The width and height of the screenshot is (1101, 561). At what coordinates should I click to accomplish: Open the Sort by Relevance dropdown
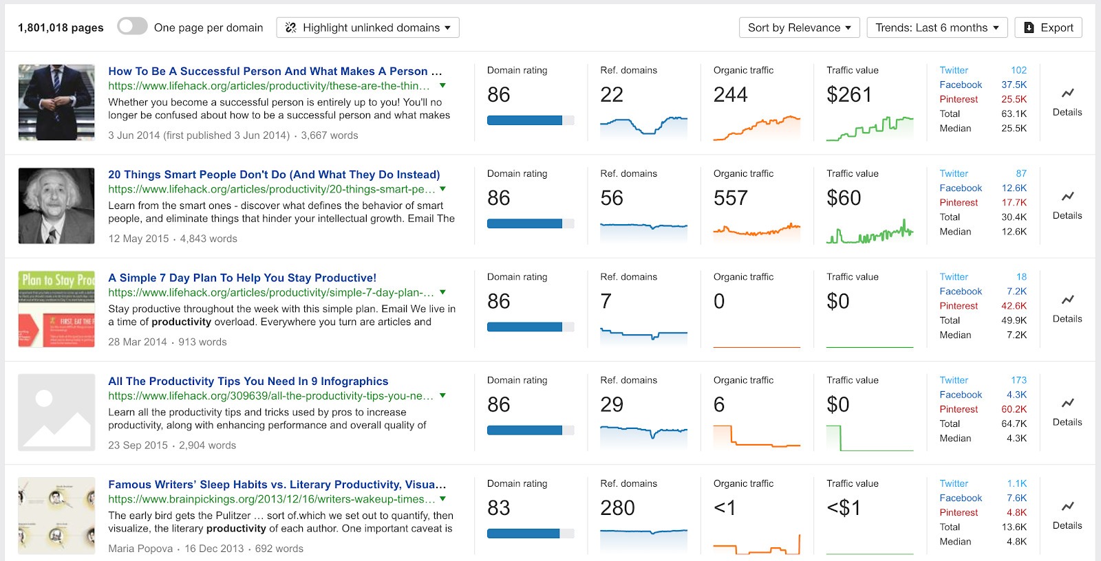click(800, 27)
